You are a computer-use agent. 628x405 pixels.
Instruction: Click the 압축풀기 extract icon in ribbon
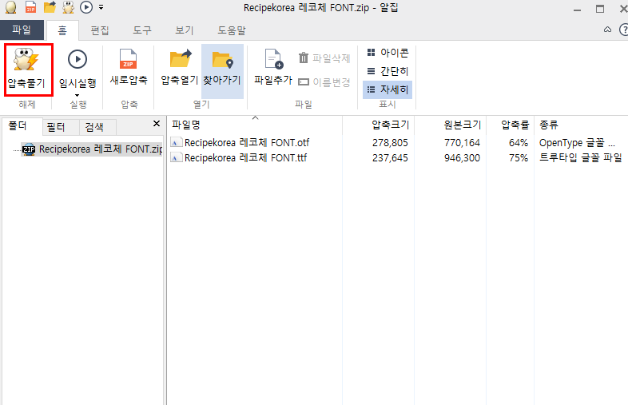click(x=26, y=59)
